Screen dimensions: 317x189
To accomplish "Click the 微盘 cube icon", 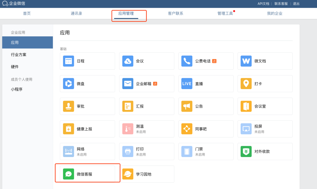I will coord(68,84).
